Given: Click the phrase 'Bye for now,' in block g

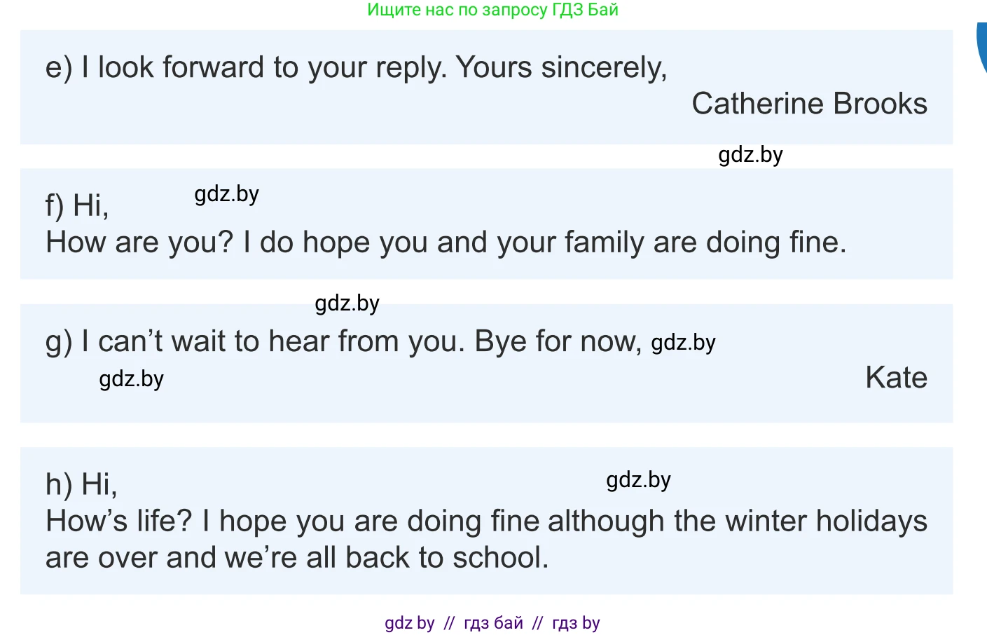Looking at the screenshot, I should 558,341.
